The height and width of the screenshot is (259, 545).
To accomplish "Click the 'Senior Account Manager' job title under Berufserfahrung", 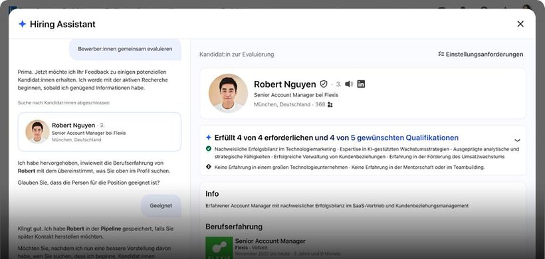I will coord(270,241).
